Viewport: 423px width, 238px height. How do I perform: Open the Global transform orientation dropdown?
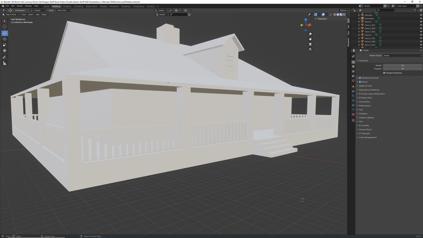(161, 10)
